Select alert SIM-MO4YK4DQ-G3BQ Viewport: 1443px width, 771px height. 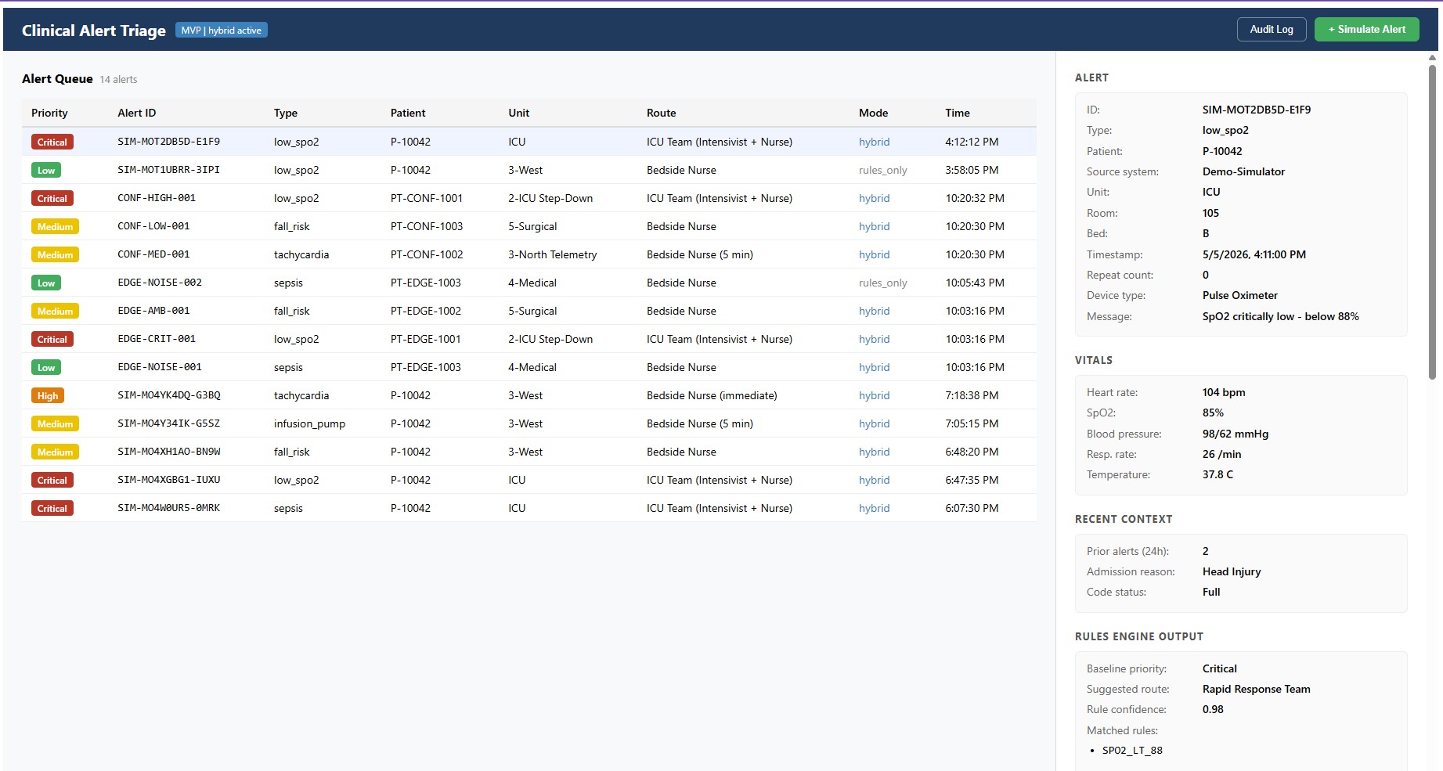pyautogui.click(x=528, y=395)
